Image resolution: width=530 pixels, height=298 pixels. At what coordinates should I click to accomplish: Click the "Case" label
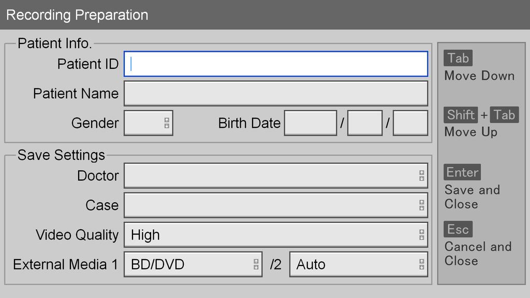102,205
